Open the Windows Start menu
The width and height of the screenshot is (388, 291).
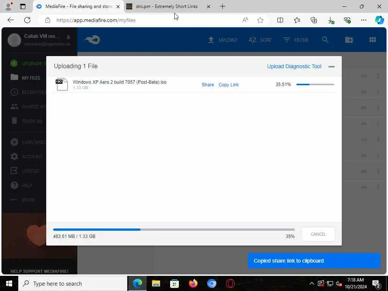[x=9, y=283]
